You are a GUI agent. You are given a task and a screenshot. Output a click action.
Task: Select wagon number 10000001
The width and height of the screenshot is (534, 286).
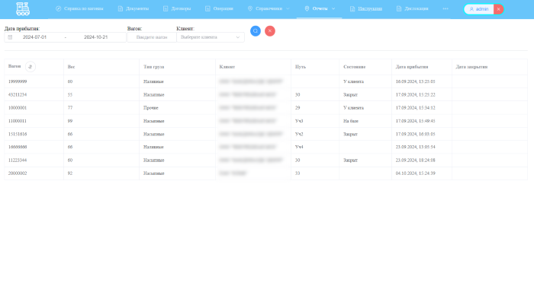tap(18, 108)
